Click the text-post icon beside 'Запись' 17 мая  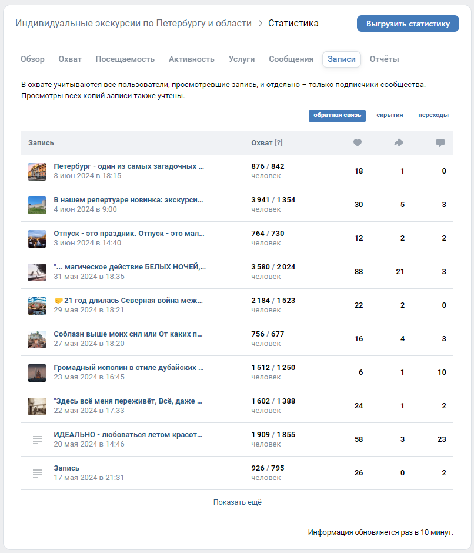[37, 473]
